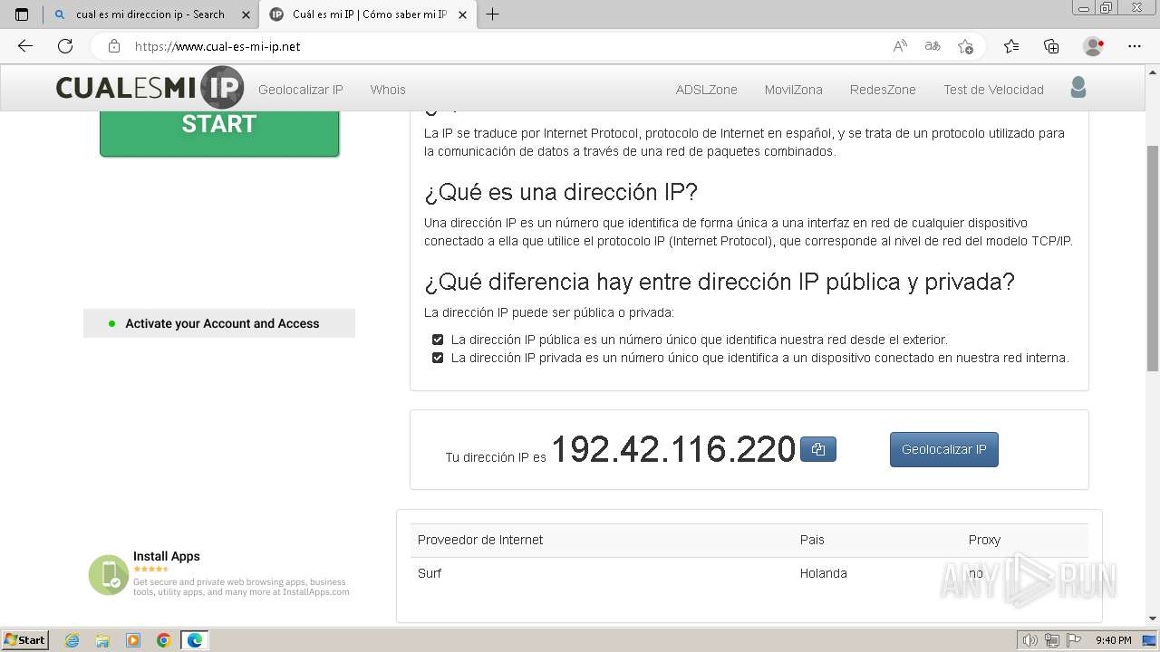This screenshot has width=1160, height=652.
Task: Click the taskbar clock 9:40 PM
Action: pos(1113,640)
